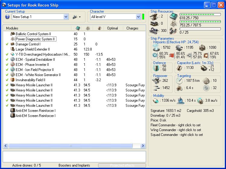Screen dimensions: 226x169
Task: Click the Large Shield Extender II module icon
Action: point(13,49)
